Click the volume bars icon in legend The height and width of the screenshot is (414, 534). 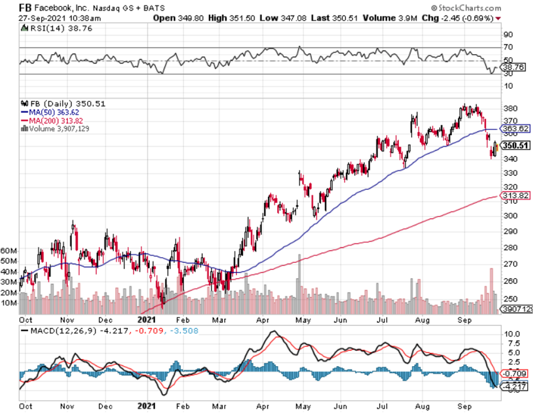25,128
